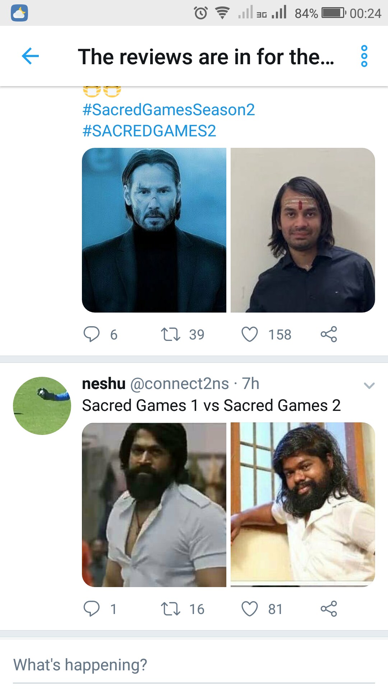View the blue-tinted man in black suit photo
Viewport: 388px width, 689px height.
pyautogui.click(x=154, y=230)
